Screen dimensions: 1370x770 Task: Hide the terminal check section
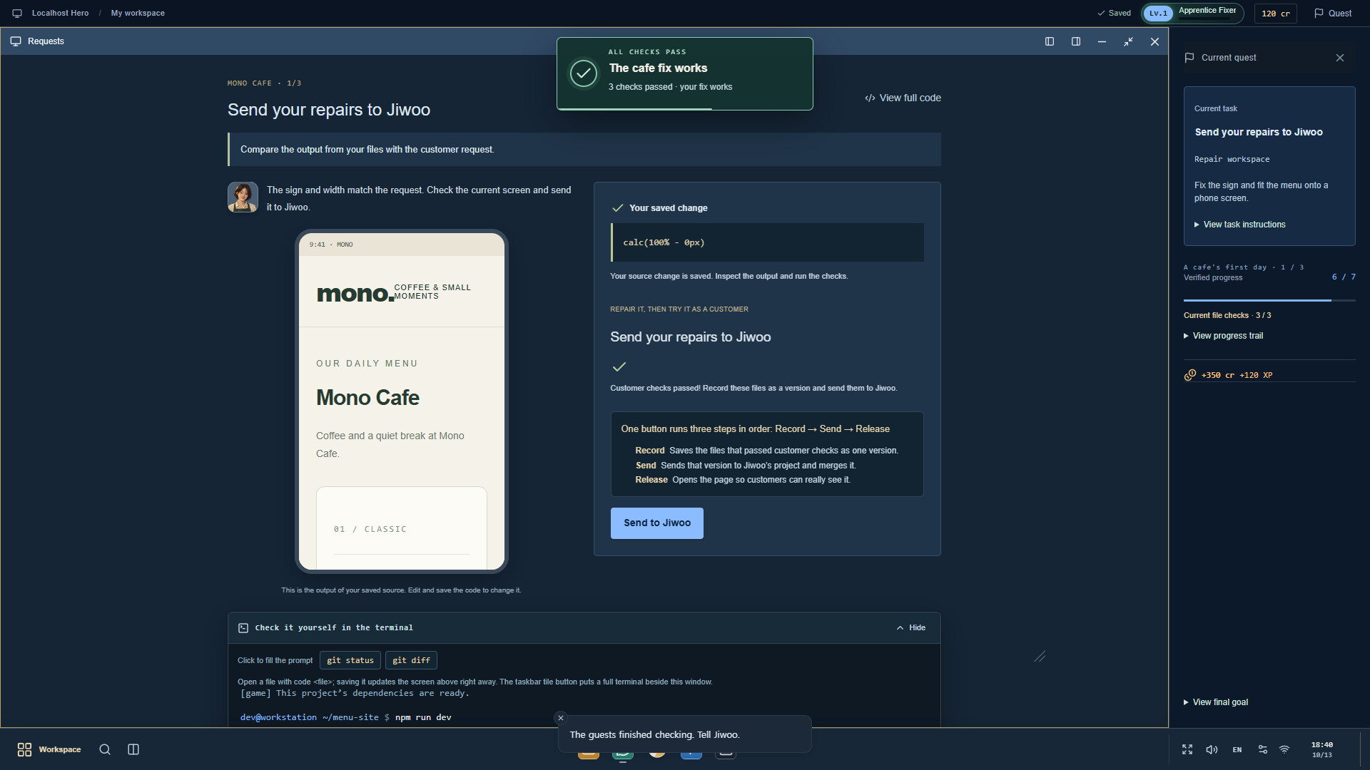click(911, 628)
